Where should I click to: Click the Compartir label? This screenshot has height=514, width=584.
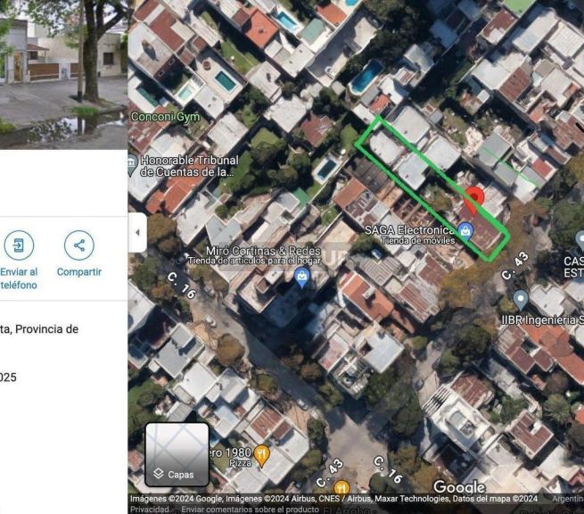click(79, 272)
